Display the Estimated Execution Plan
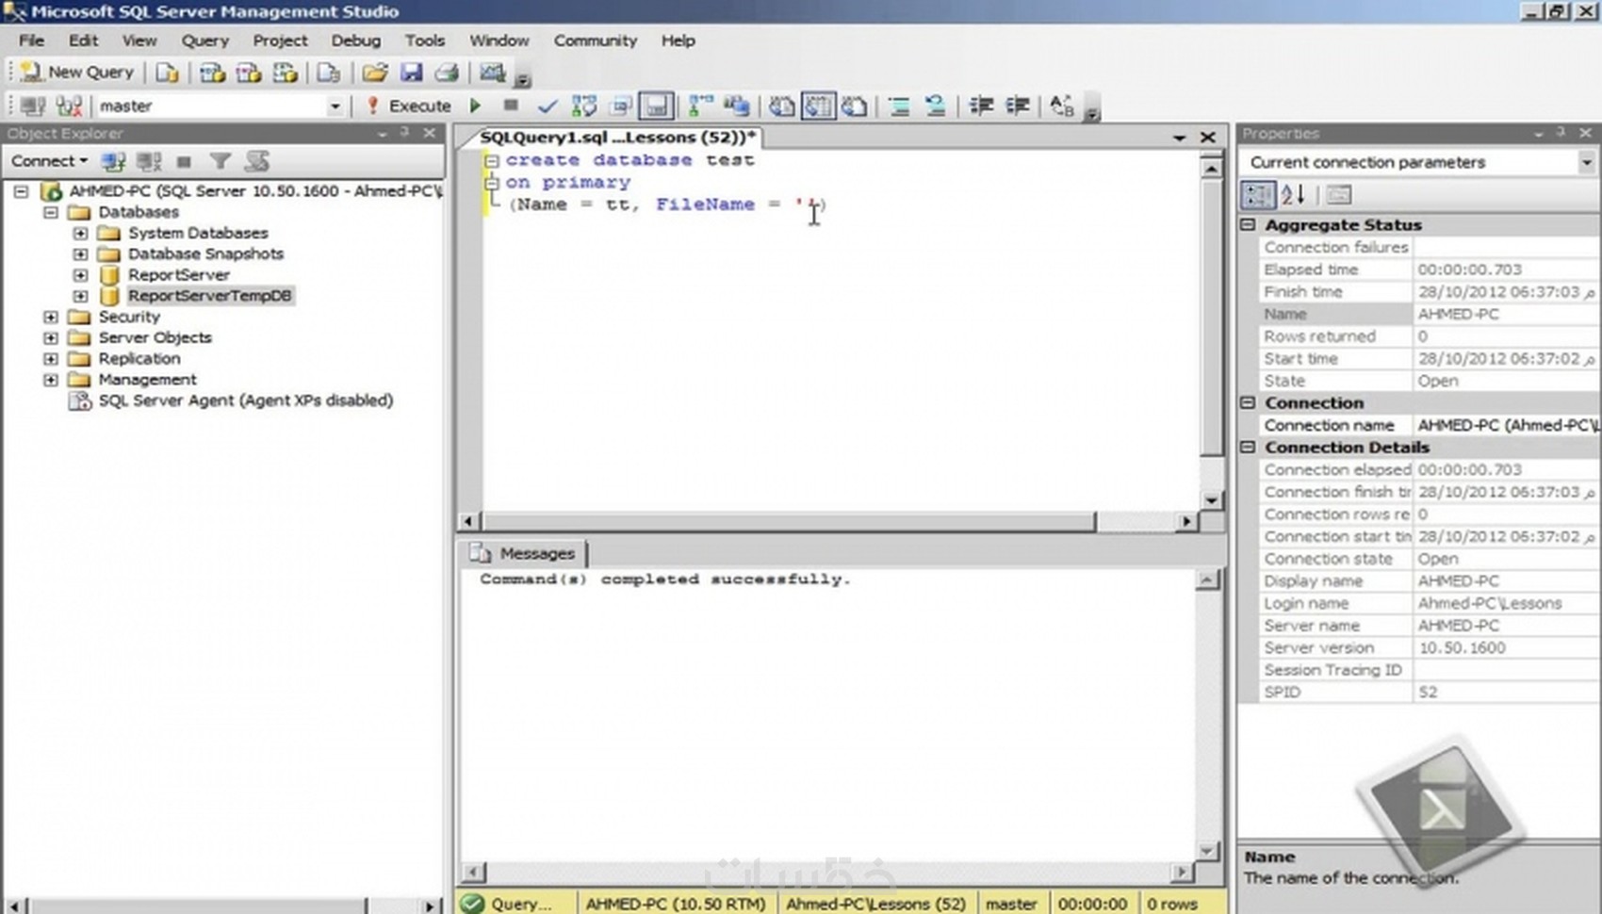 (583, 106)
